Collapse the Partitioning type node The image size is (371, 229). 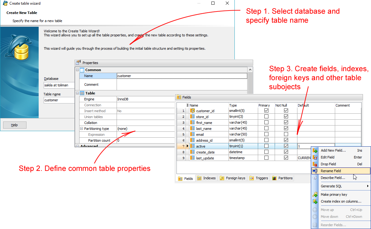81,129
